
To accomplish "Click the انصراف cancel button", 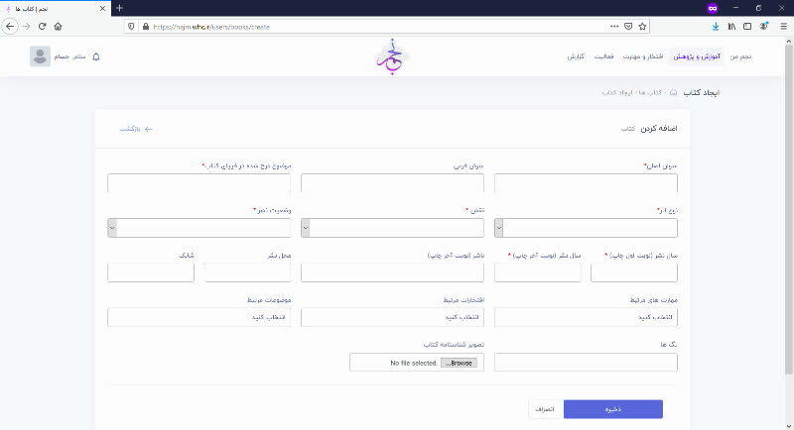I will 545,409.
